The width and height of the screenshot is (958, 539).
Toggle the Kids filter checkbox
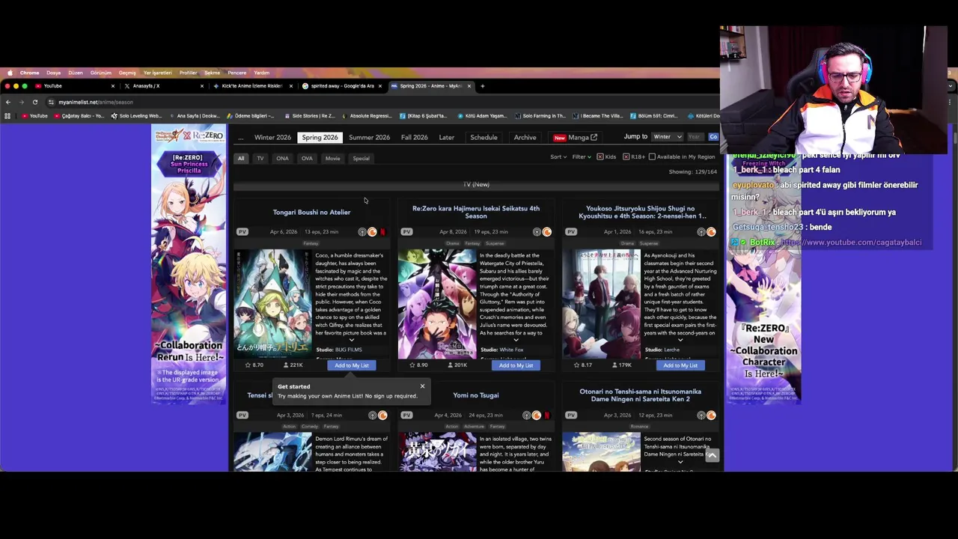pos(600,157)
